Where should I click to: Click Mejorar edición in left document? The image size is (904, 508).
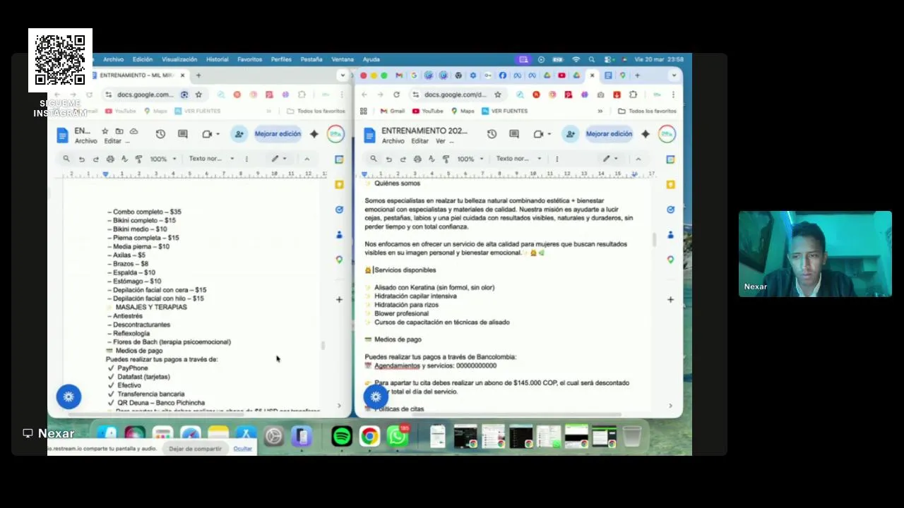(x=278, y=134)
